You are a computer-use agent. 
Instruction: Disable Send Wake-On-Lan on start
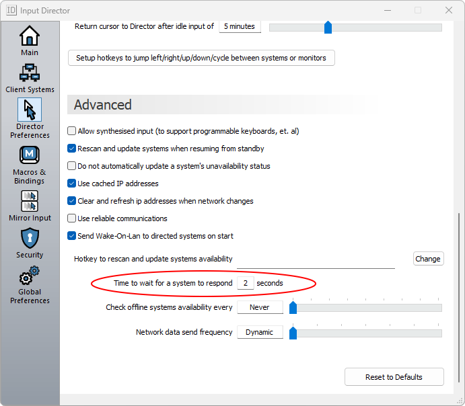click(x=72, y=236)
